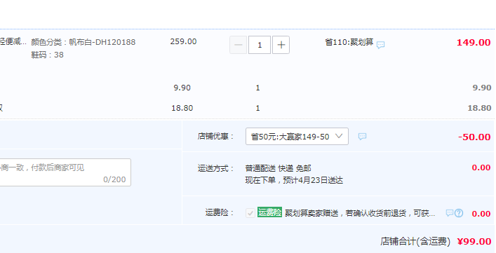The image size is (496, 253).
Task: Click the seller message input box
Action: [65, 172]
